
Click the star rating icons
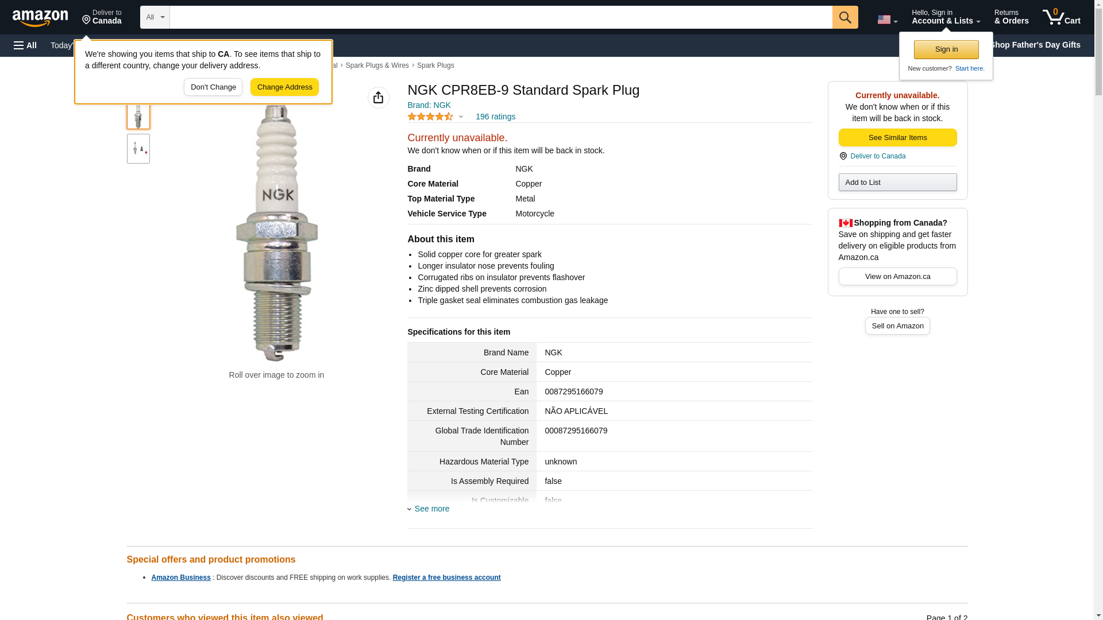pyautogui.click(x=430, y=117)
